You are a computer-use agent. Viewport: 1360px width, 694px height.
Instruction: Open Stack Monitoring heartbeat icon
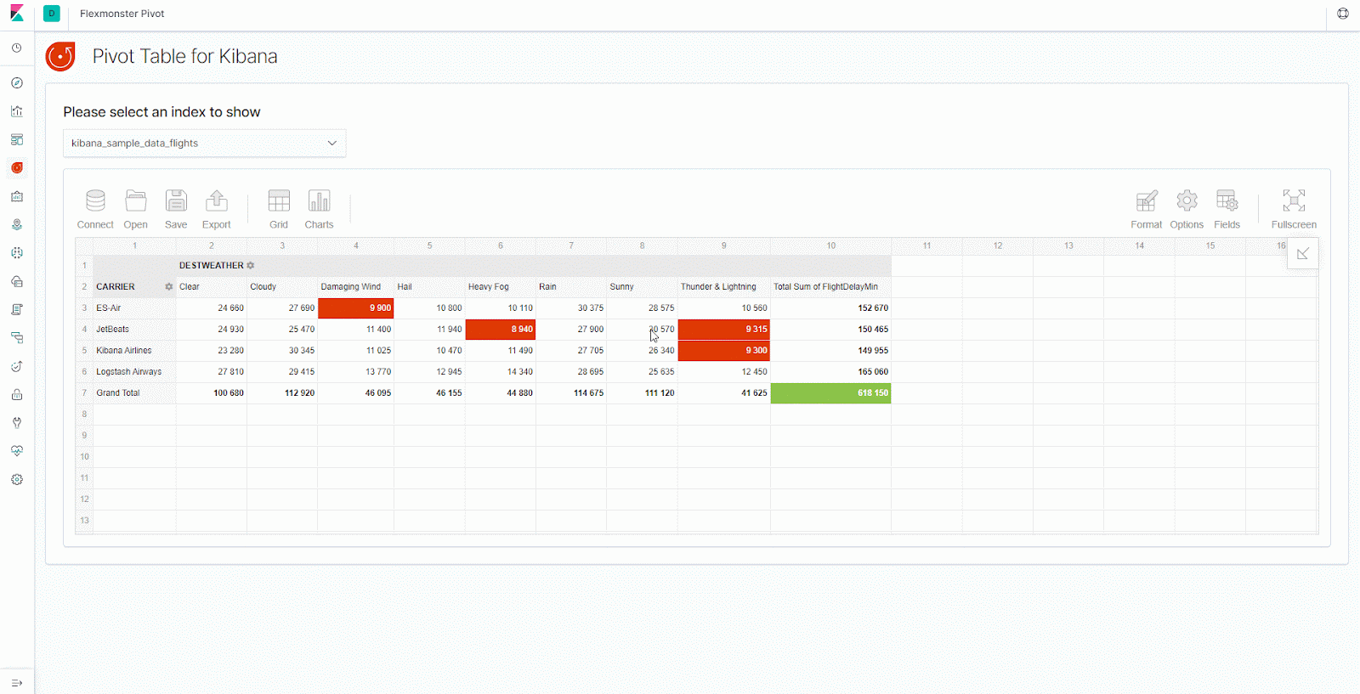click(x=17, y=451)
